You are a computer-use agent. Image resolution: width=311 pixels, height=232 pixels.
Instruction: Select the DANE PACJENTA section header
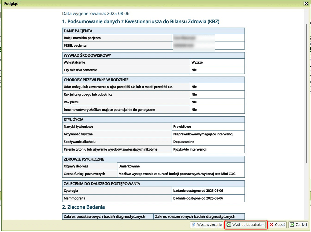click(x=153, y=31)
